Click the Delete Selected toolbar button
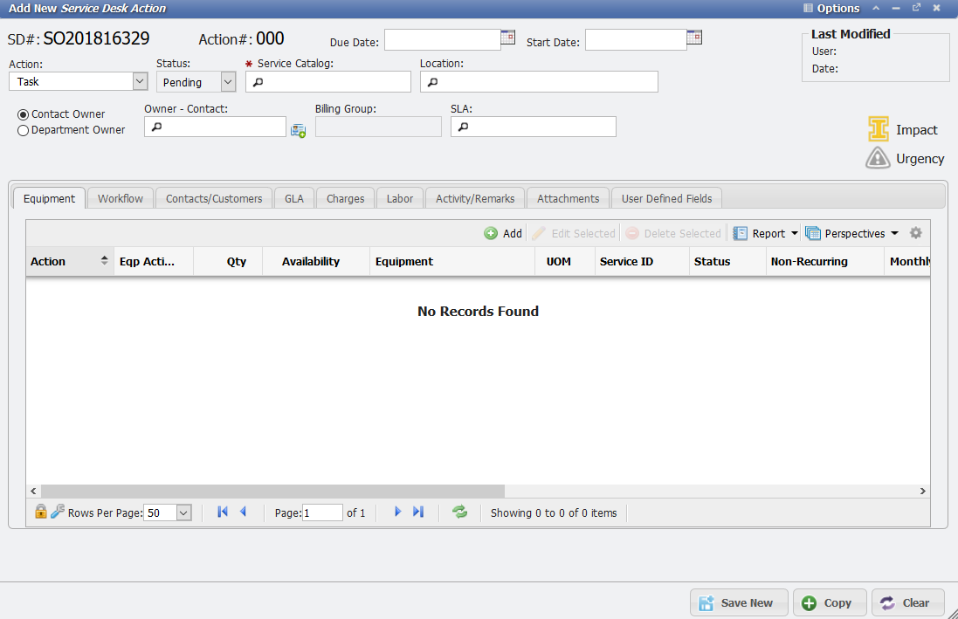Image resolution: width=958 pixels, height=619 pixels. pyautogui.click(x=674, y=233)
